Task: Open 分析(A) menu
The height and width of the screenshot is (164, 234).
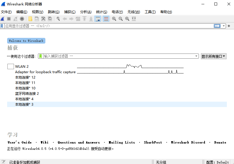Action: coord(86,12)
